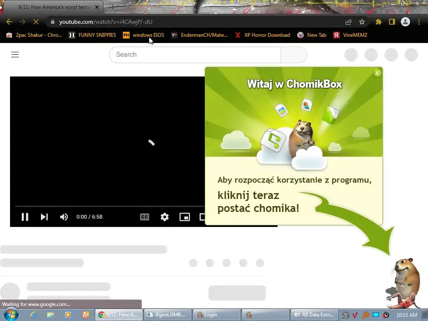
Task: Open FUNNY SNIPPIES bookmark
Action: [92, 35]
